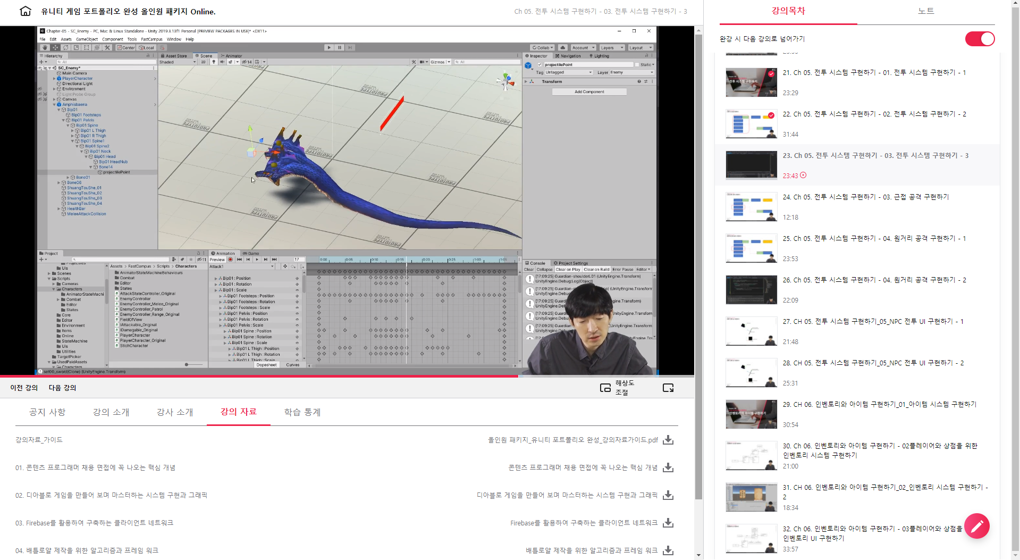The height and width of the screenshot is (560, 1020).
Task: Toggle Clear on Play in Console
Action: pos(568,269)
